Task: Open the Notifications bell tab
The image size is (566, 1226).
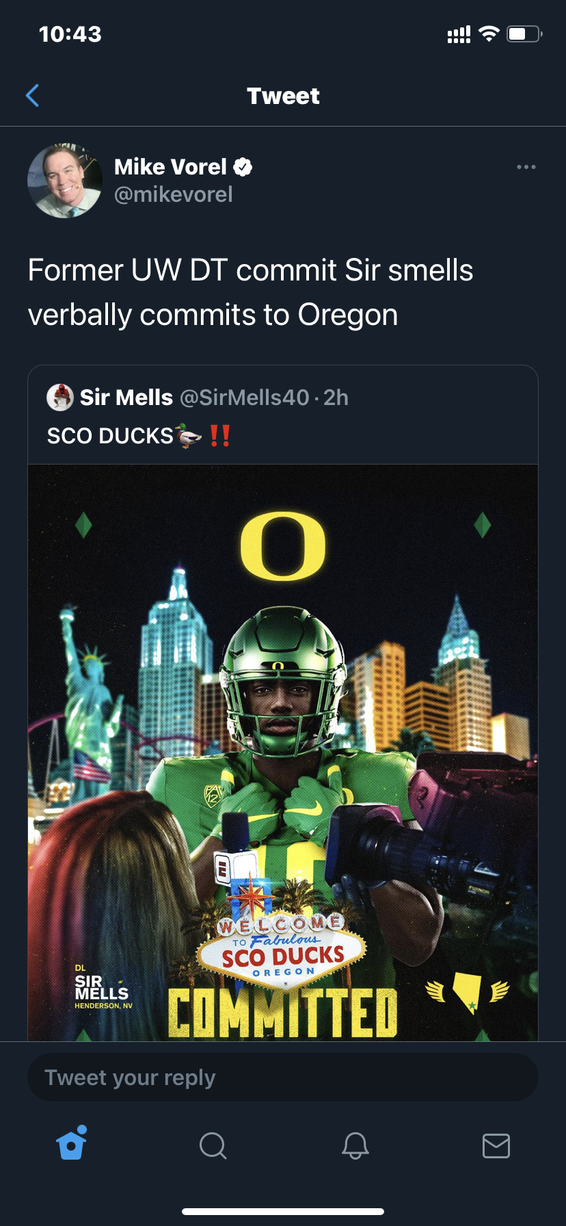Action: (x=355, y=1145)
